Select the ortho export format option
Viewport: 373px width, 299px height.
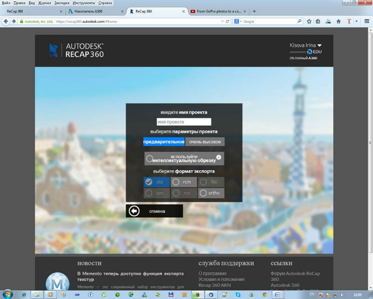click(203, 193)
